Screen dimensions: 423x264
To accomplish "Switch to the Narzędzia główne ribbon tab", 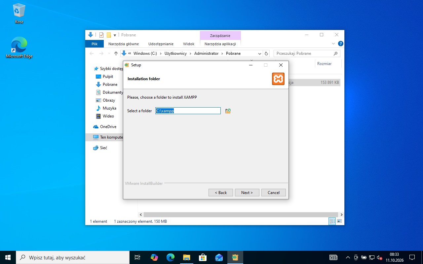I will [x=124, y=44].
